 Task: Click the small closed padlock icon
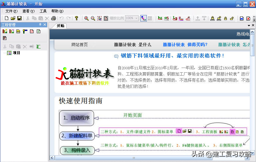[x=225, y=18]
